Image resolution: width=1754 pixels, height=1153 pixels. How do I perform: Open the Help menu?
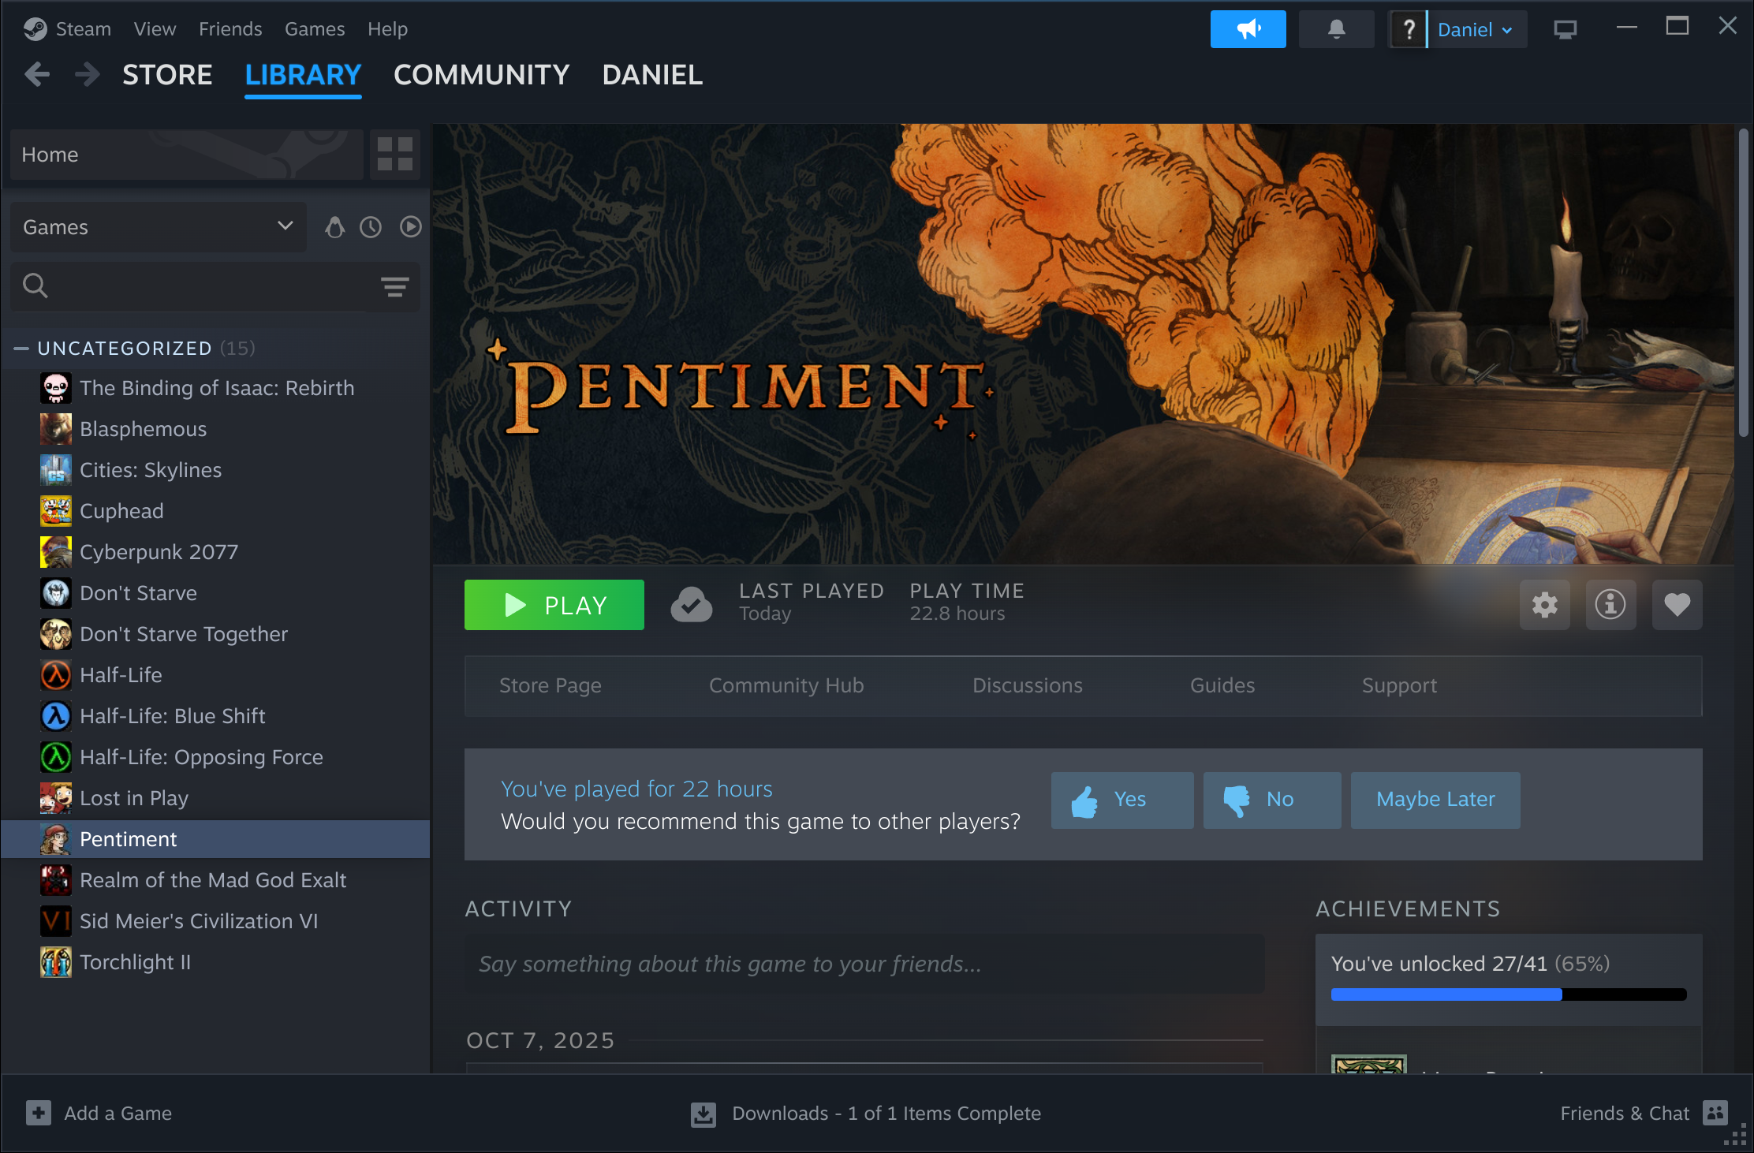387,29
